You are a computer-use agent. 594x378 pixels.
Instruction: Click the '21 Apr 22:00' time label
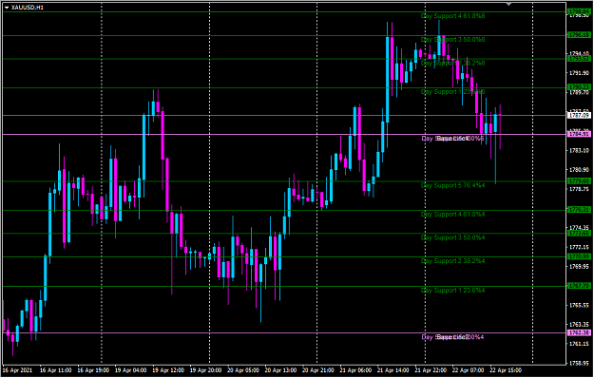[x=431, y=370]
